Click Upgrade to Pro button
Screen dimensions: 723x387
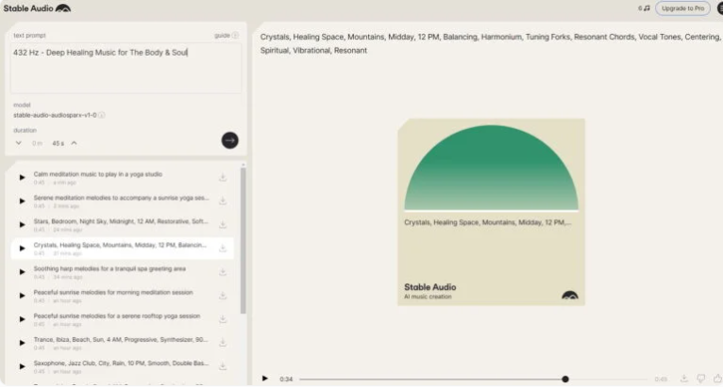[682, 8]
